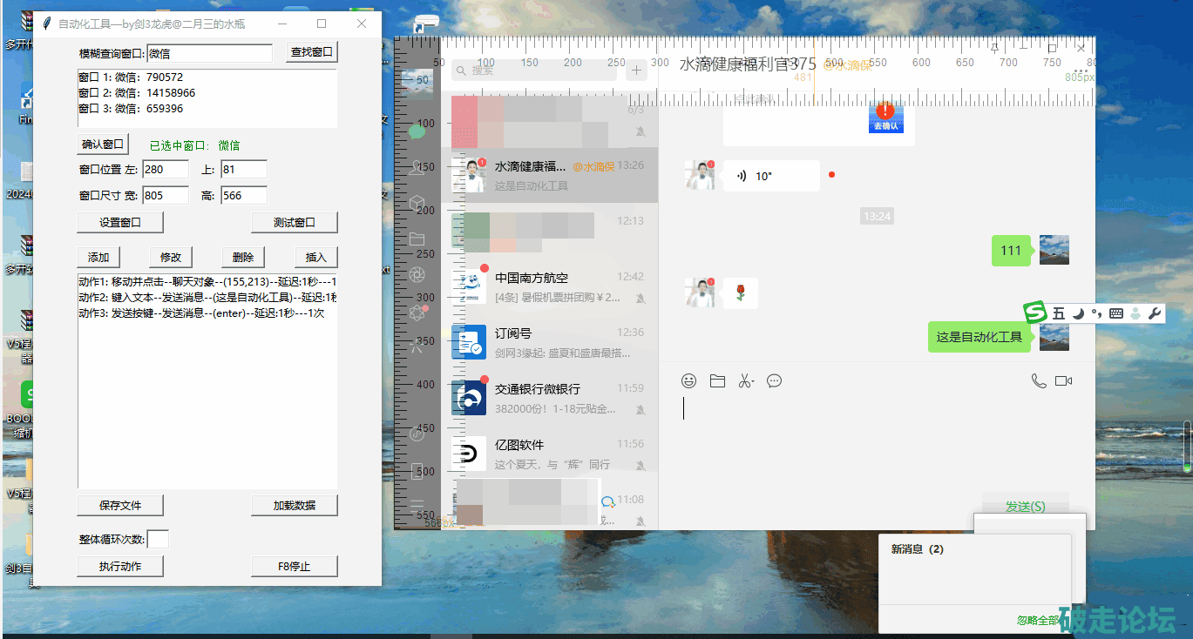Click the send file folder icon

click(717, 381)
